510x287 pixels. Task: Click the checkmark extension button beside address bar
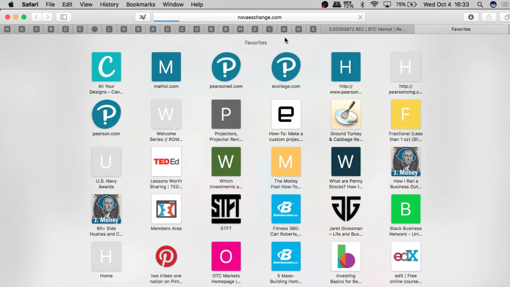point(143,17)
